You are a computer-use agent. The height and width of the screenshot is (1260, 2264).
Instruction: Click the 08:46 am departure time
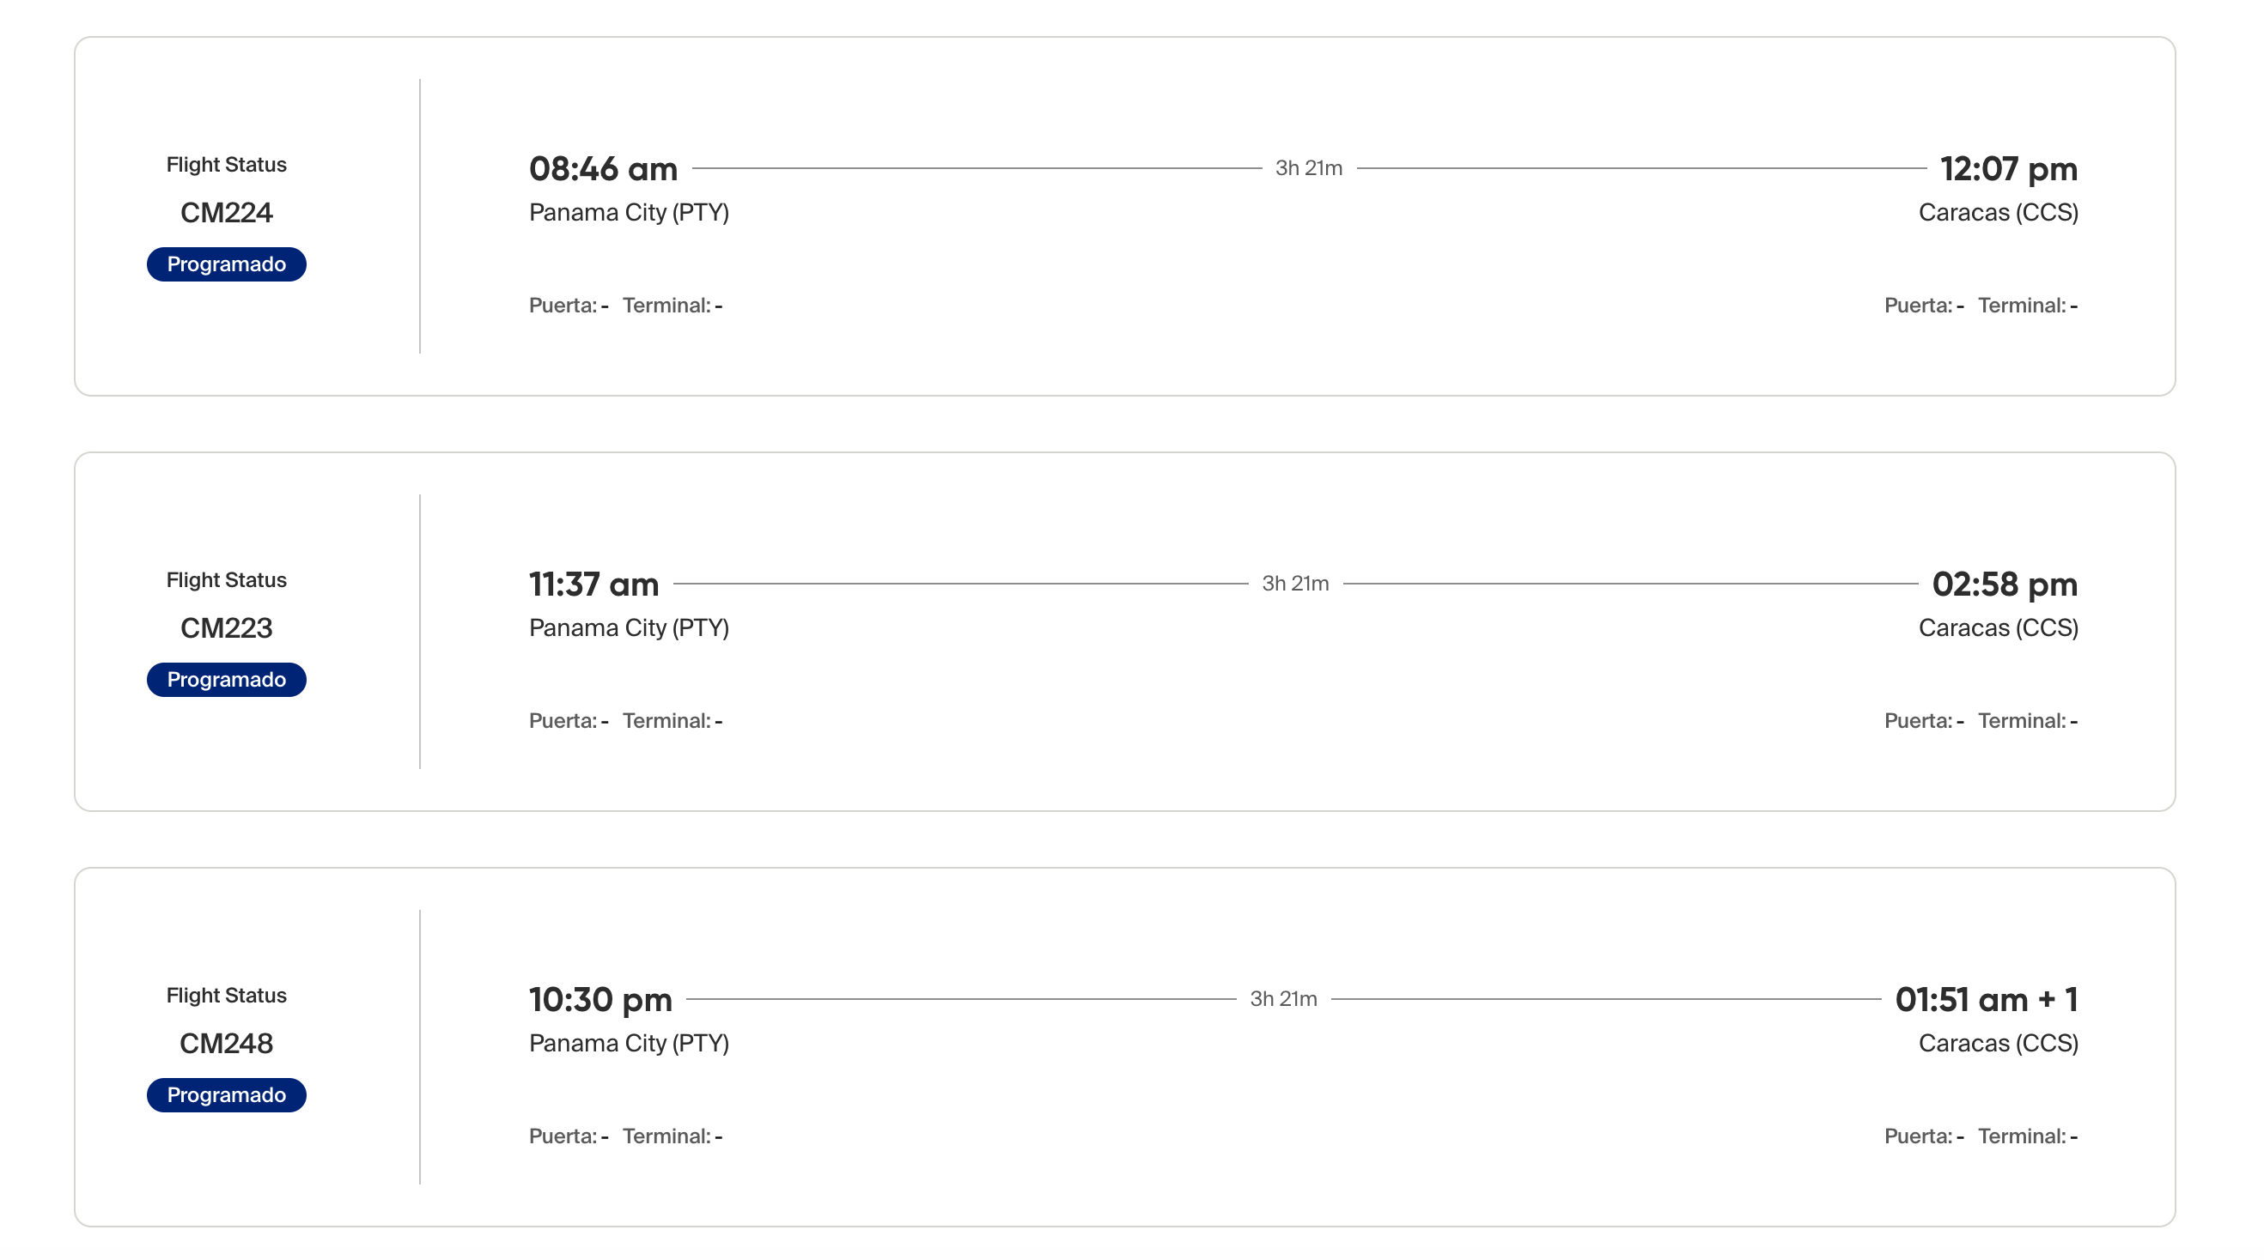click(x=603, y=168)
